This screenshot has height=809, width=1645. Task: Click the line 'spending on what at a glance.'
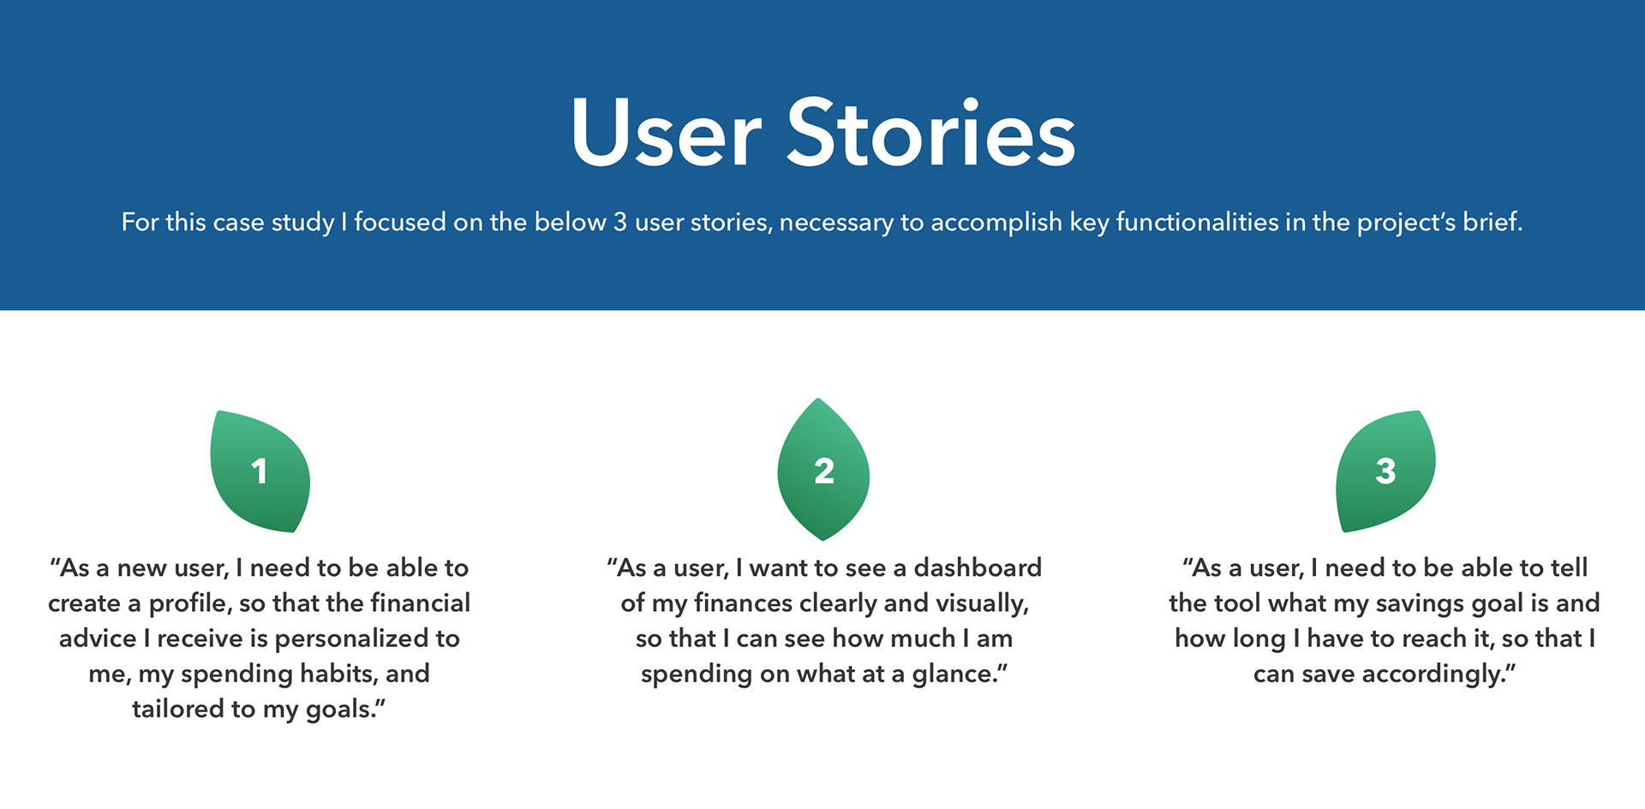click(x=823, y=674)
